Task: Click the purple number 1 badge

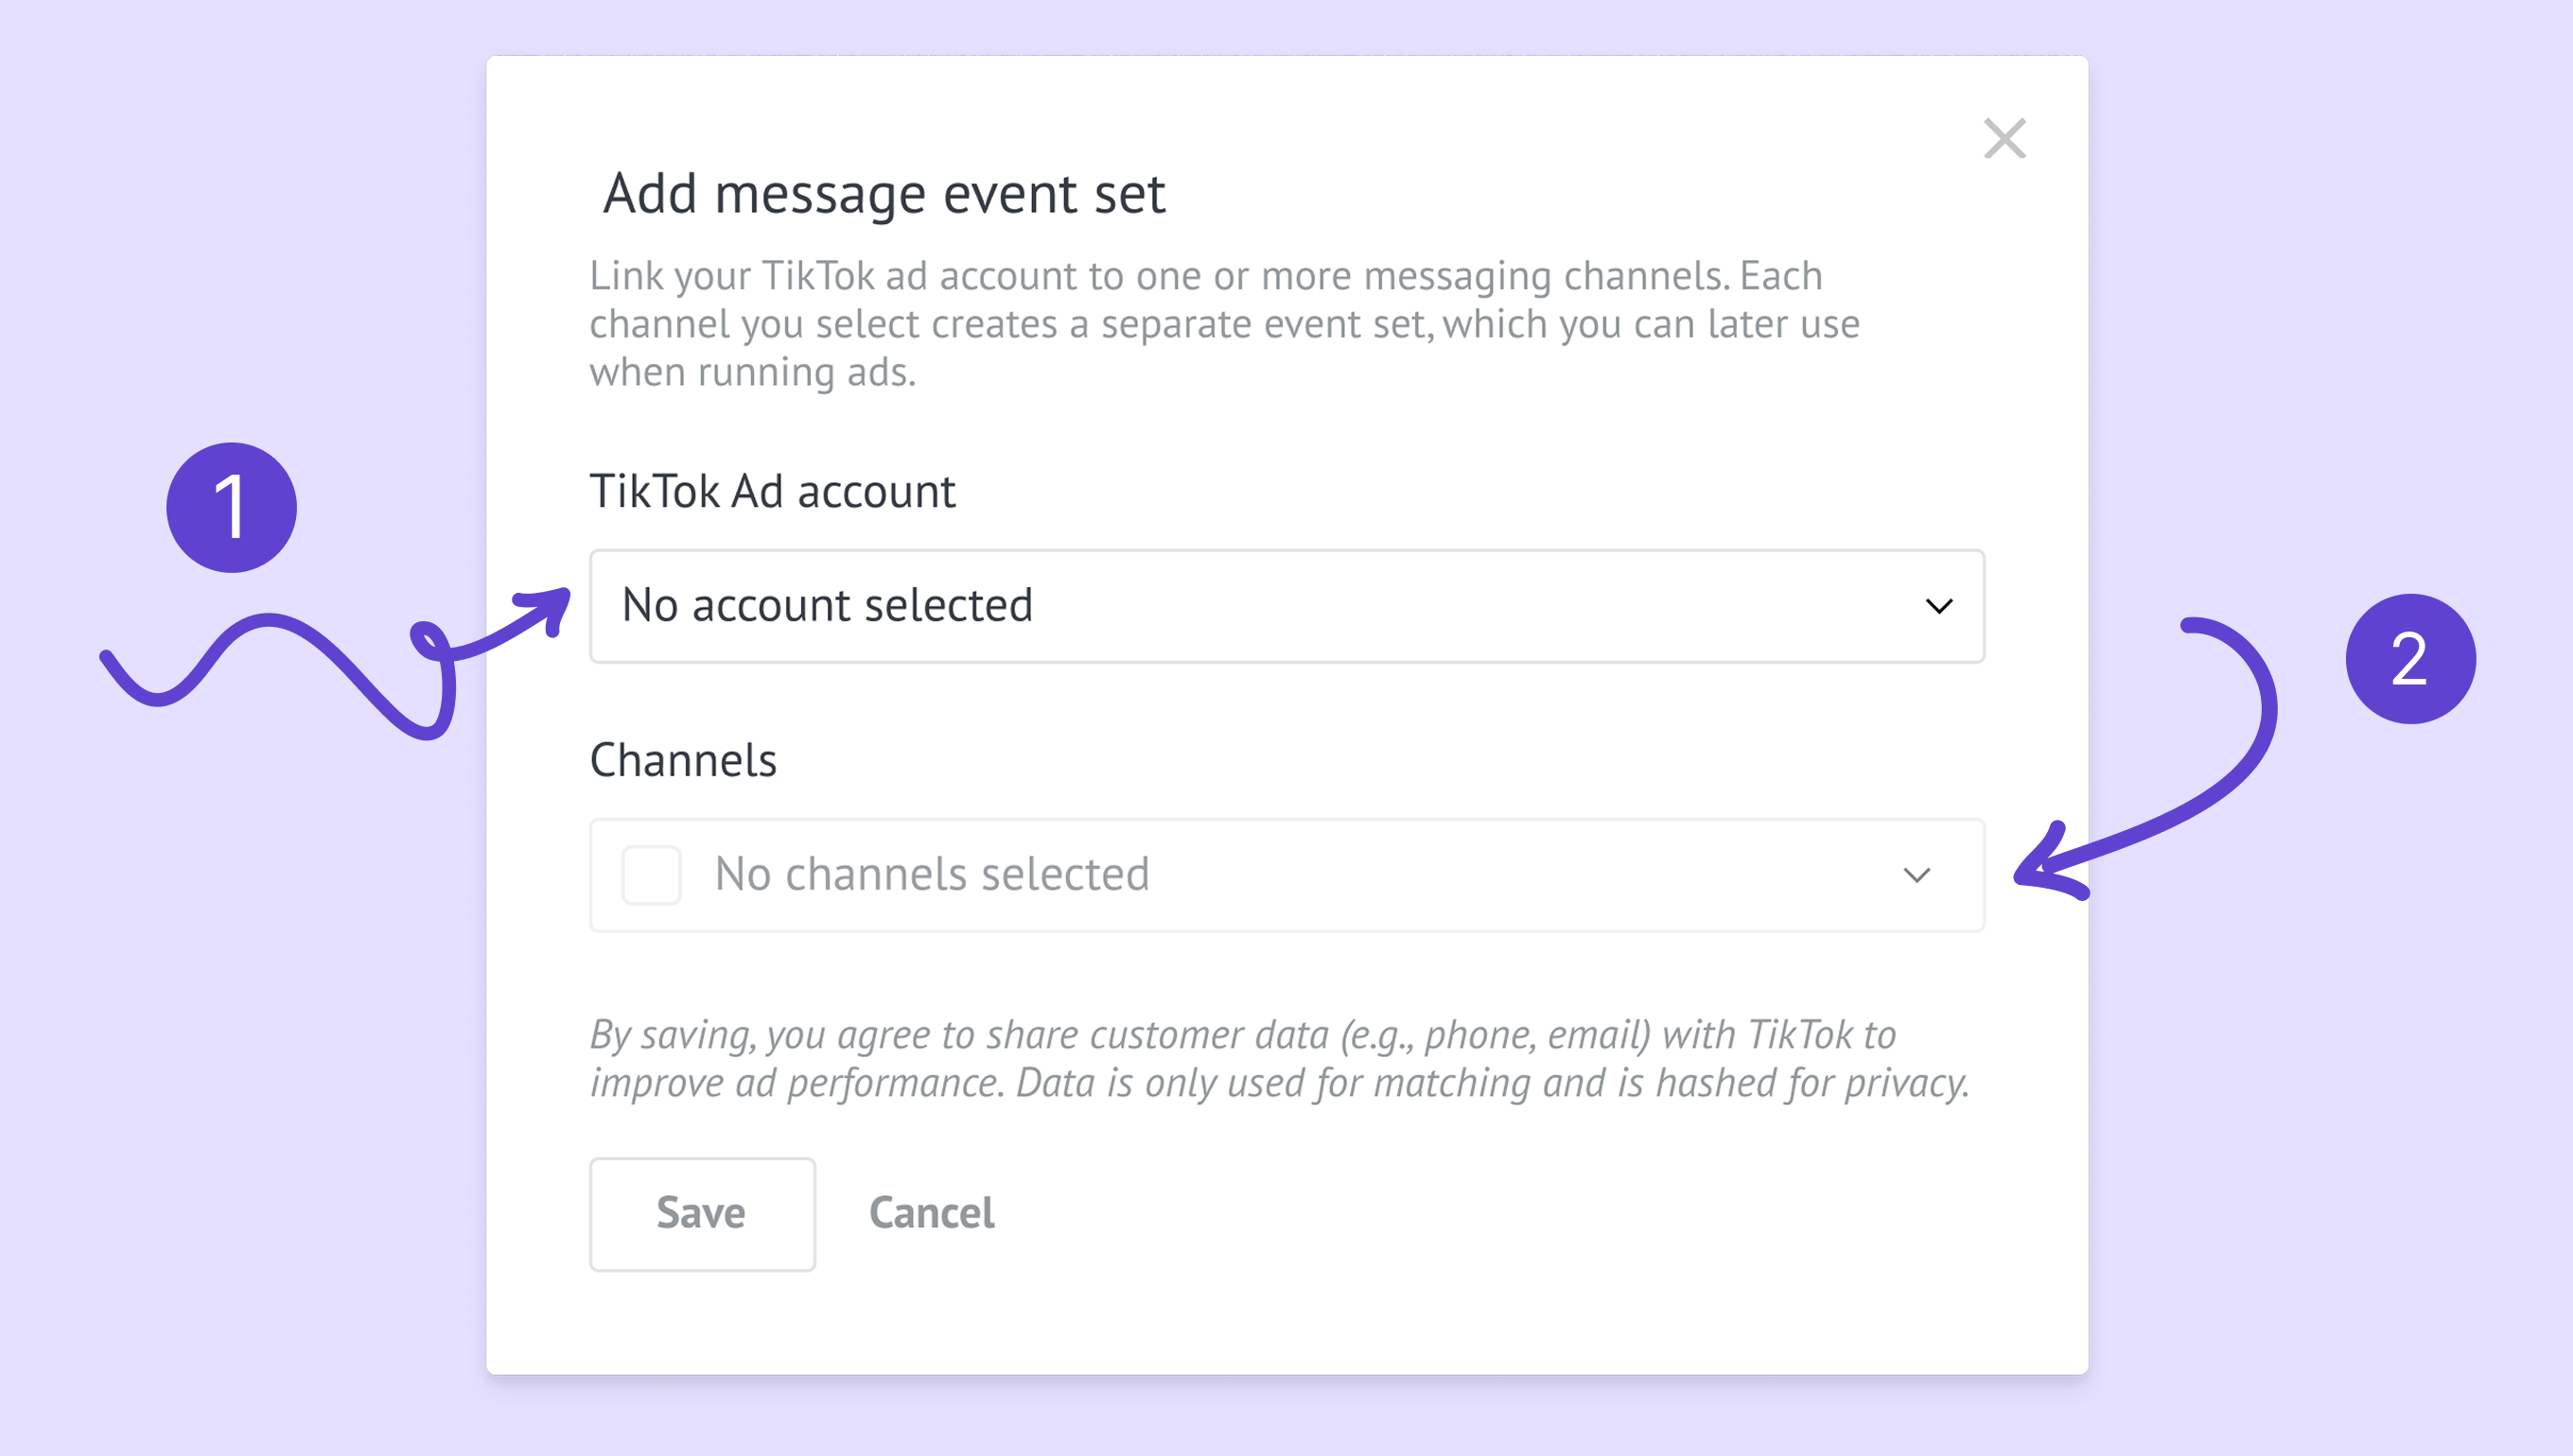Action: pos(231,508)
